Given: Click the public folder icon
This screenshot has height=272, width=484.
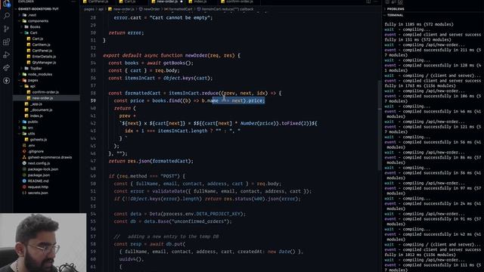Looking at the screenshot, I should point(24,122).
